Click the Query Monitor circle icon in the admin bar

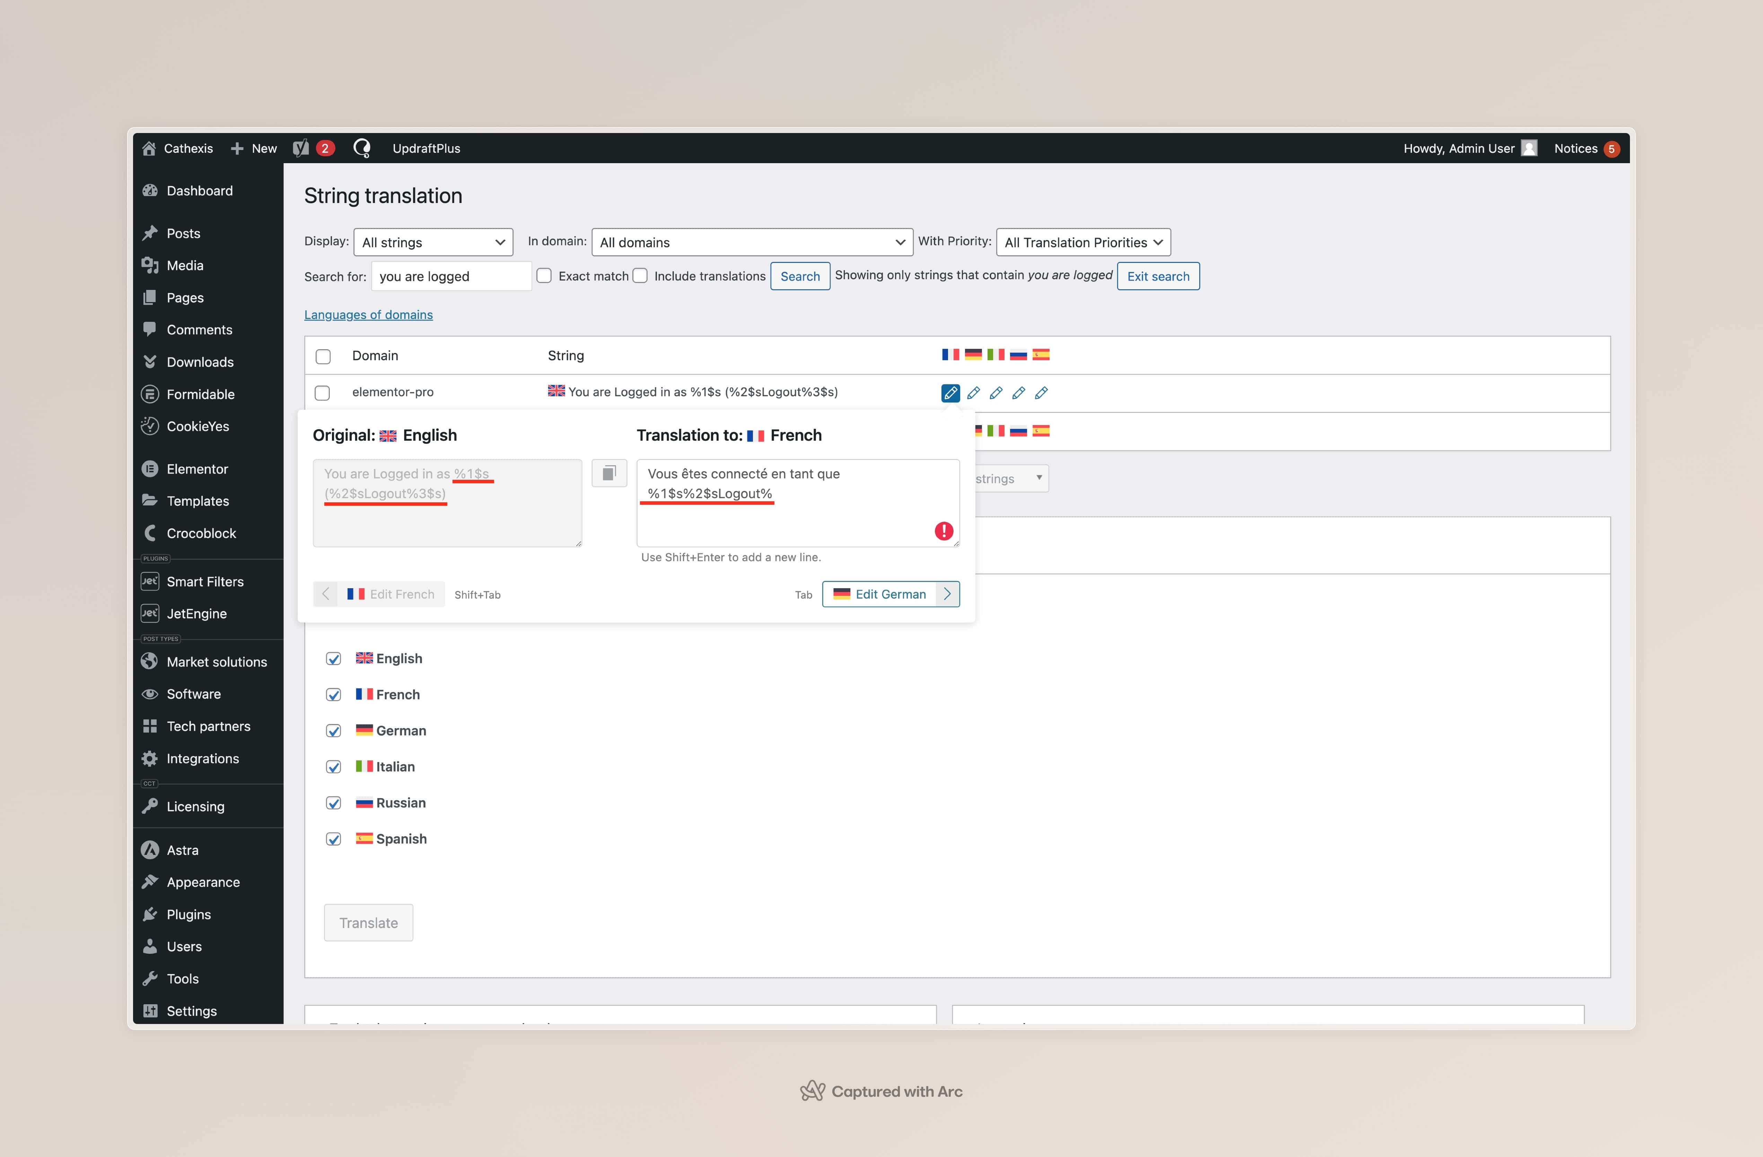point(361,148)
